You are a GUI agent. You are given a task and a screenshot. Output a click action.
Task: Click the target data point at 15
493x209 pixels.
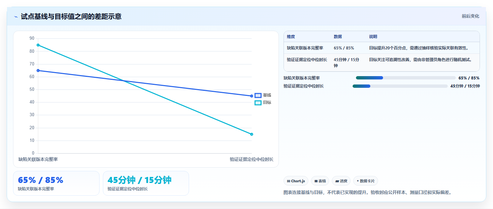pyautogui.click(x=252, y=134)
